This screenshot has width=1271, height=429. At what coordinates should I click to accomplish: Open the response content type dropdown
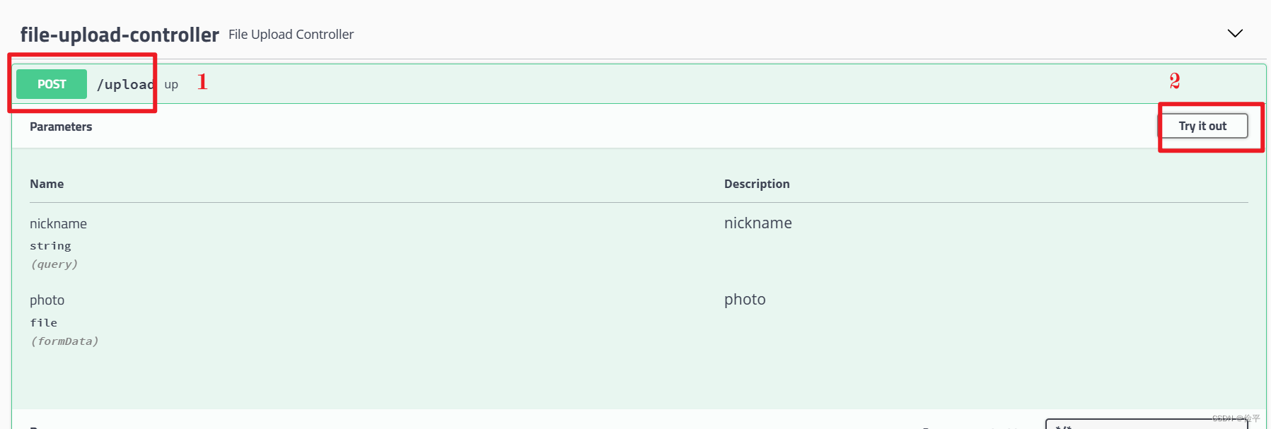click(1146, 424)
